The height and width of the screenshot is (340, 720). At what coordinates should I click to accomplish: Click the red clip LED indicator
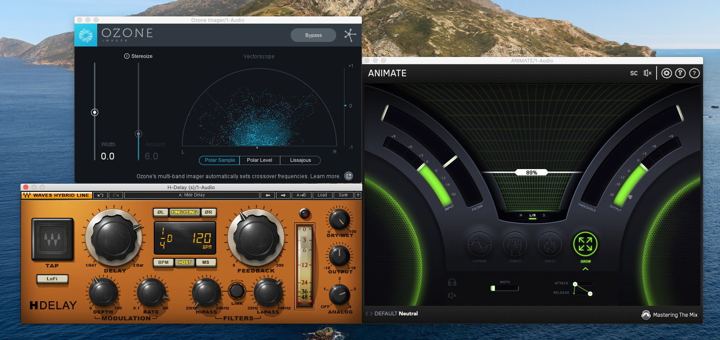pyautogui.click(x=304, y=213)
